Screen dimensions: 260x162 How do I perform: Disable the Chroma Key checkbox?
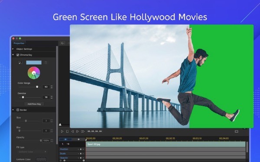[x=18, y=55]
